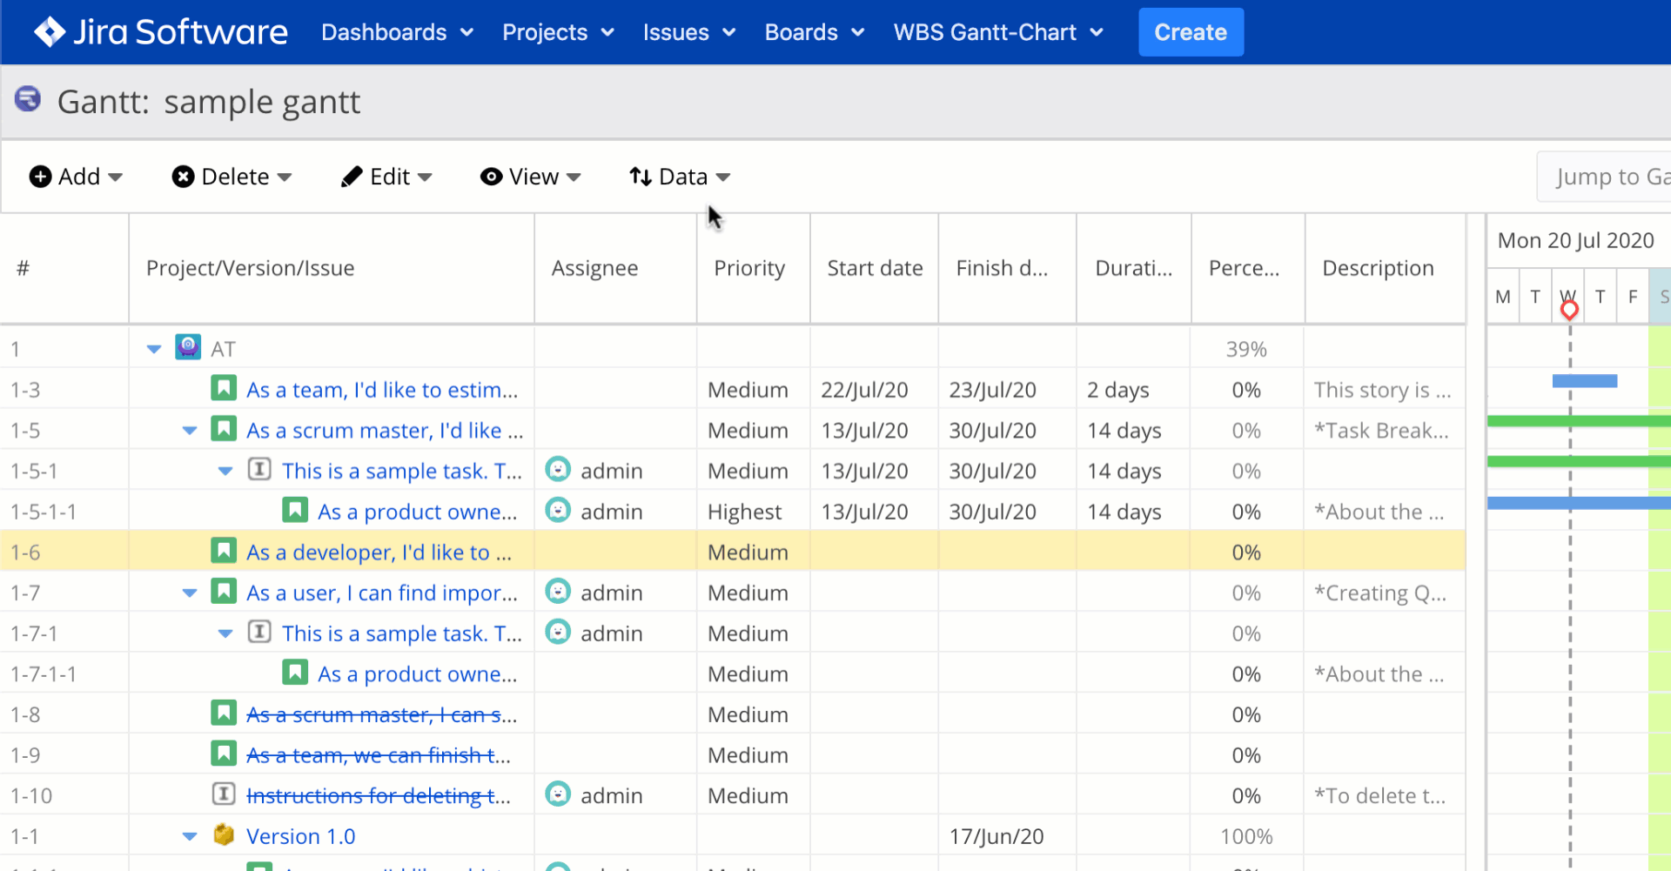Image resolution: width=1671 pixels, height=871 pixels.
Task: Collapse the Version 1.0 node
Action: point(190,836)
